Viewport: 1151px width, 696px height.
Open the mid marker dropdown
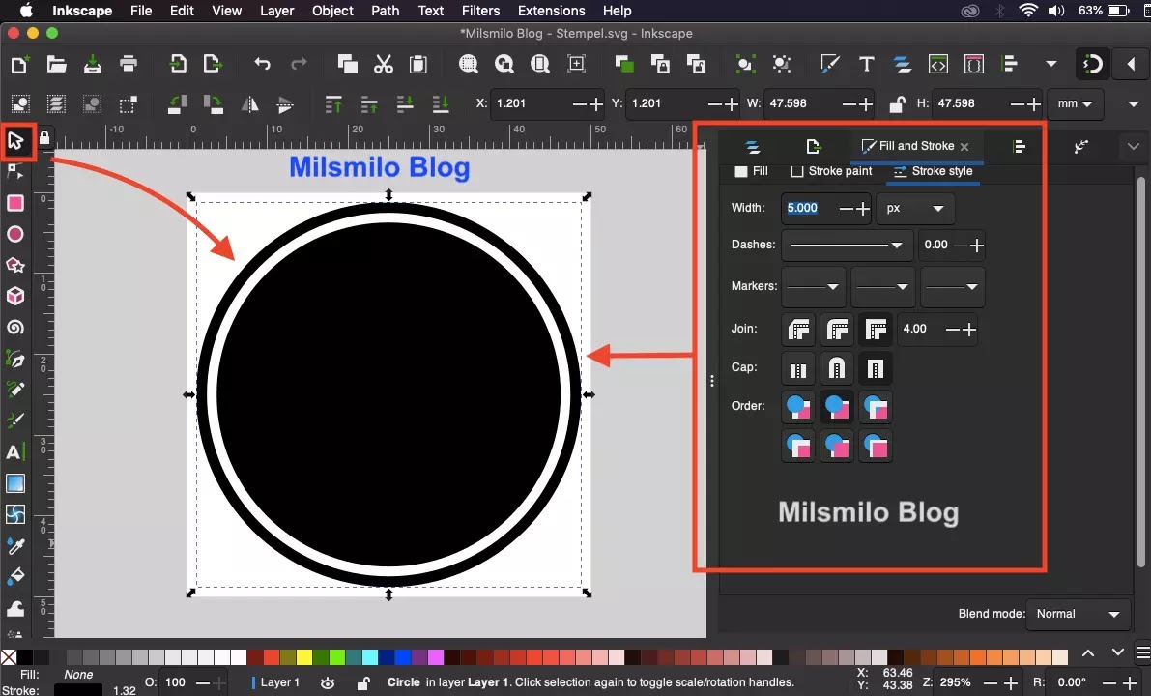883,286
